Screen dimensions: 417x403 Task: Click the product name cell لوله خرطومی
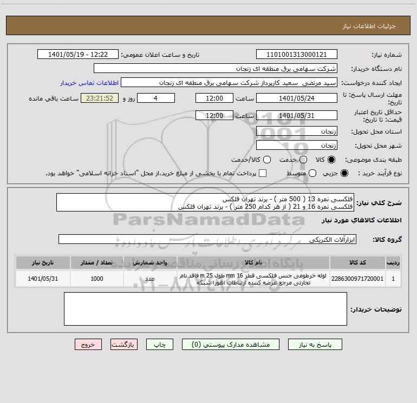(253, 279)
